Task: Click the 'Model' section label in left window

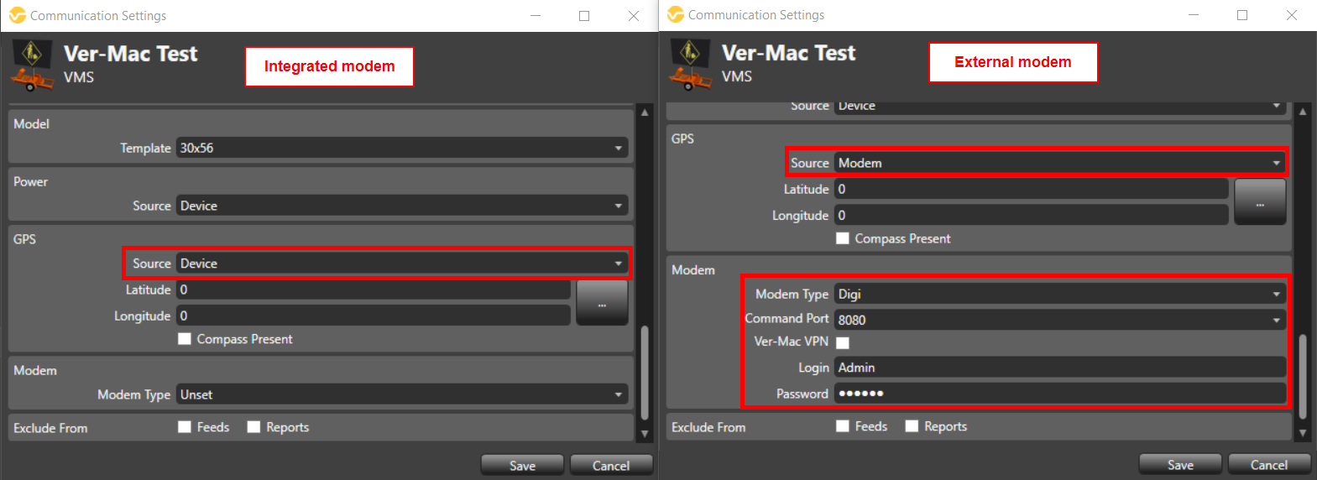Action: (x=31, y=123)
